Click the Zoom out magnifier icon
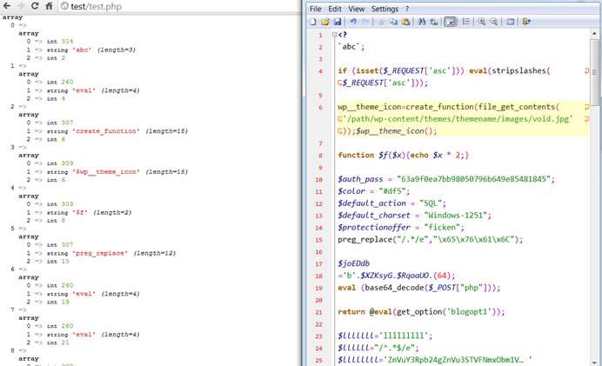Screen dimensions: 602x366 tap(494, 22)
